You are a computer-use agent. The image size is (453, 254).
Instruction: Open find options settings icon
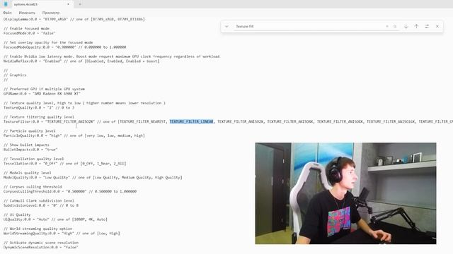coord(427,26)
